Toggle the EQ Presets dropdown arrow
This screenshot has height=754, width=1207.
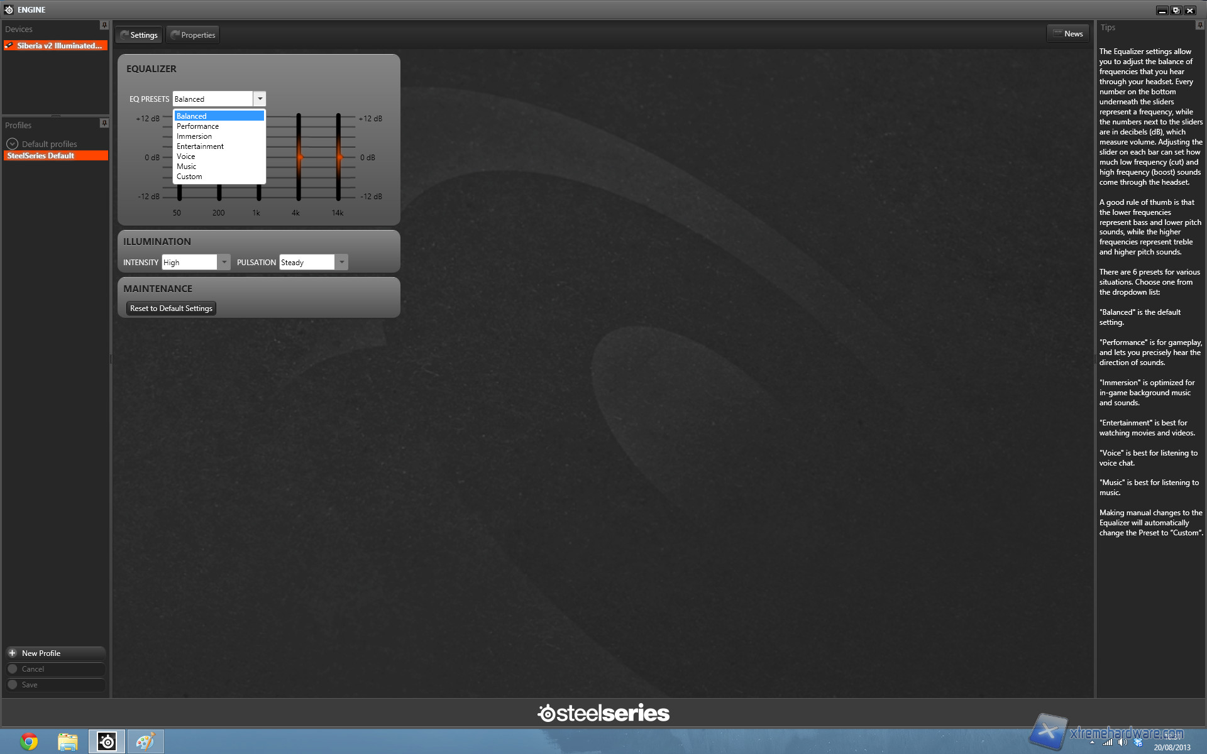coord(260,99)
